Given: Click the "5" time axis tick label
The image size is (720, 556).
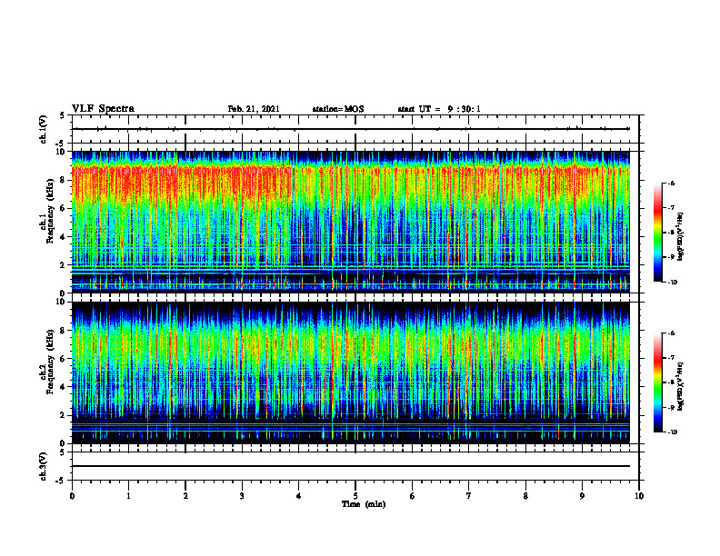Looking at the screenshot, I should [355, 496].
